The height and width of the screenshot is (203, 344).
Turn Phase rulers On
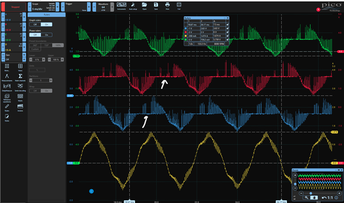(x=47, y=35)
